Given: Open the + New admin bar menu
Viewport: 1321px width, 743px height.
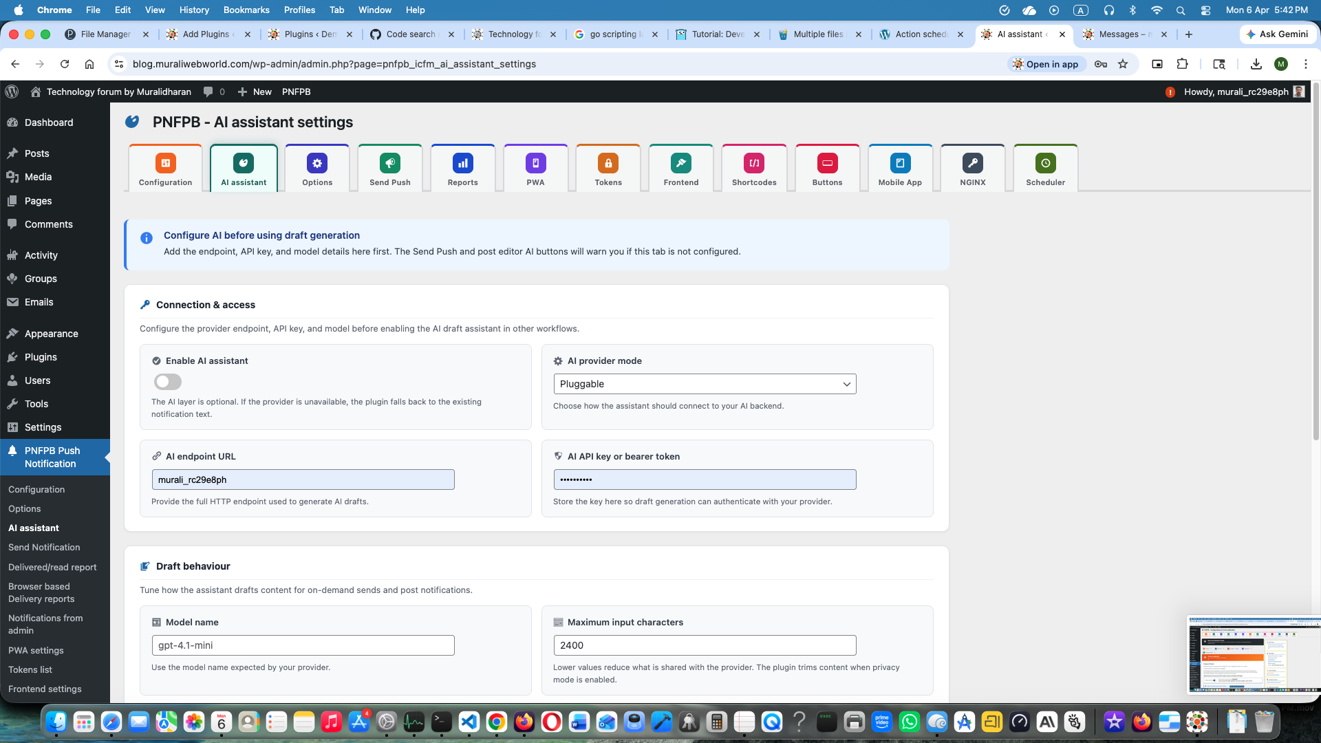Looking at the screenshot, I should point(255,91).
